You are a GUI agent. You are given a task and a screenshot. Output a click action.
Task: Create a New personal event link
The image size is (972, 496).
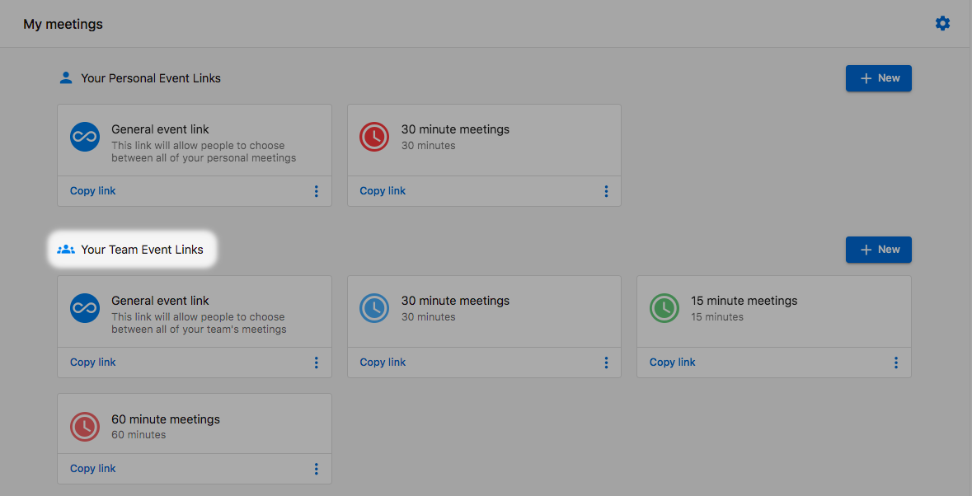(x=878, y=78)
